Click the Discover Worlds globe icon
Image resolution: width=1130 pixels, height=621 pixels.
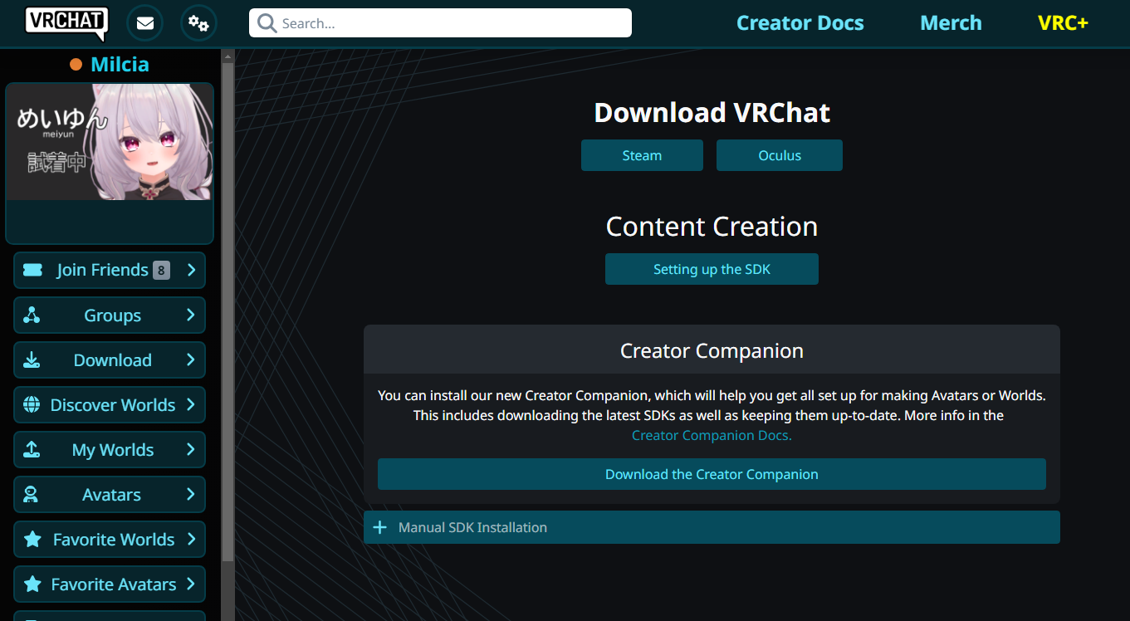(x=32, y=404)
